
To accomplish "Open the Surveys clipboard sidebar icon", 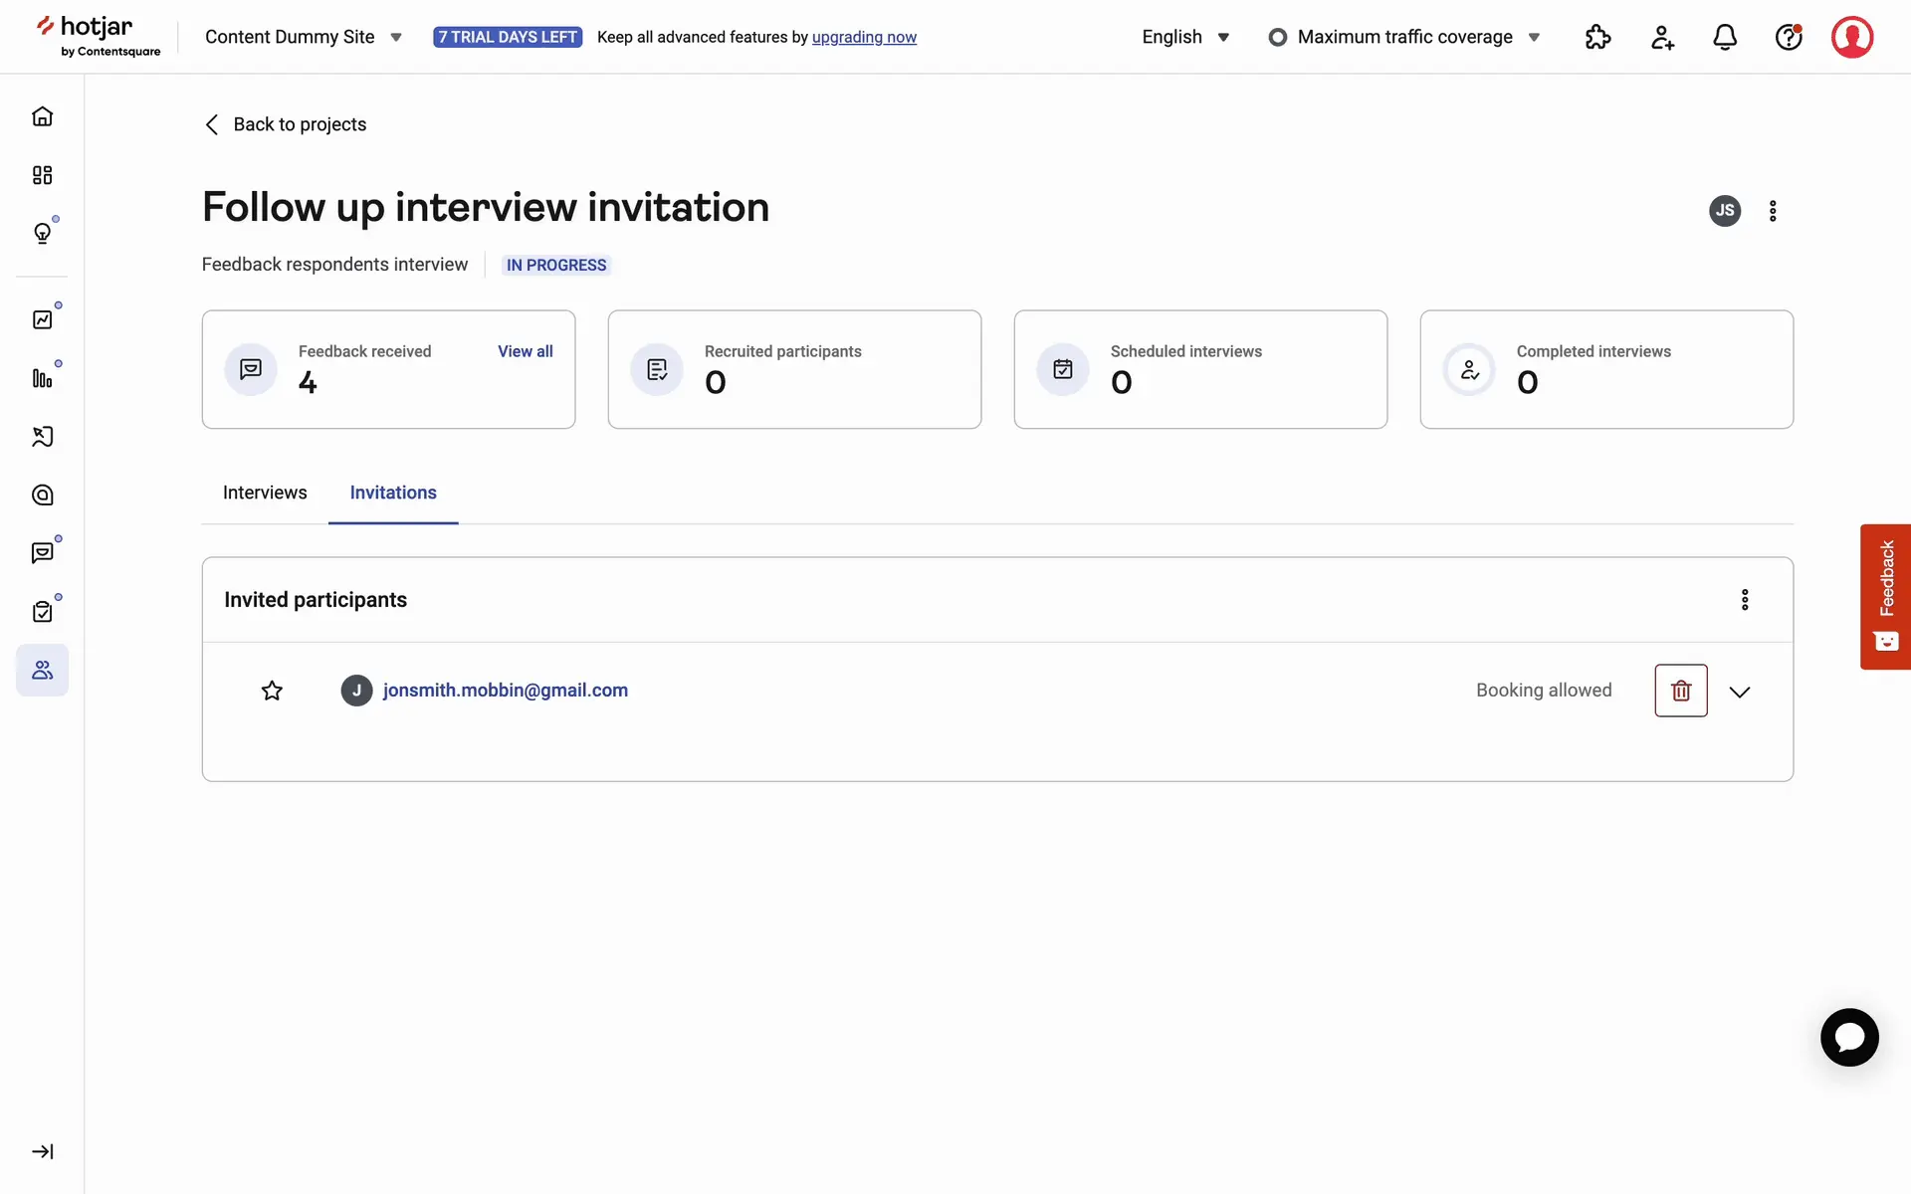I will (x=42, y=611).
